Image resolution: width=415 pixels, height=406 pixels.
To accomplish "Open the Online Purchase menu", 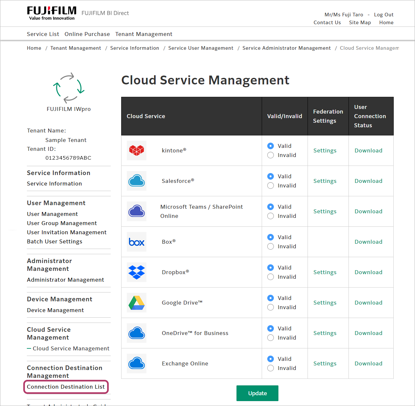I will coord(87,34).
